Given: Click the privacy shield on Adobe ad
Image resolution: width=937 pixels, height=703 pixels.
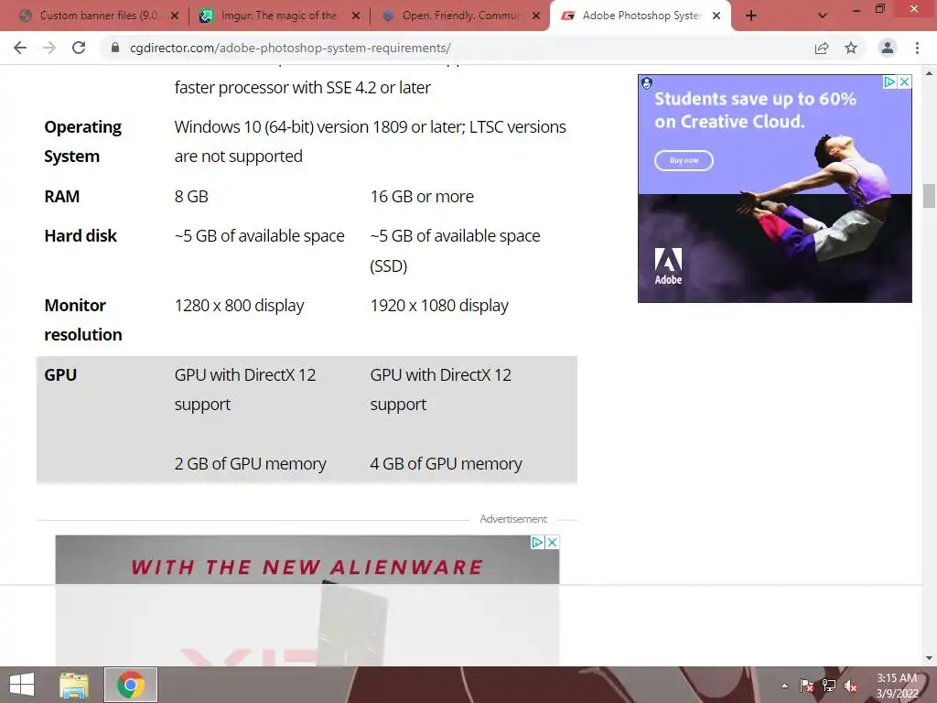Looking at the screenshot, I should (x=647, y=83).
